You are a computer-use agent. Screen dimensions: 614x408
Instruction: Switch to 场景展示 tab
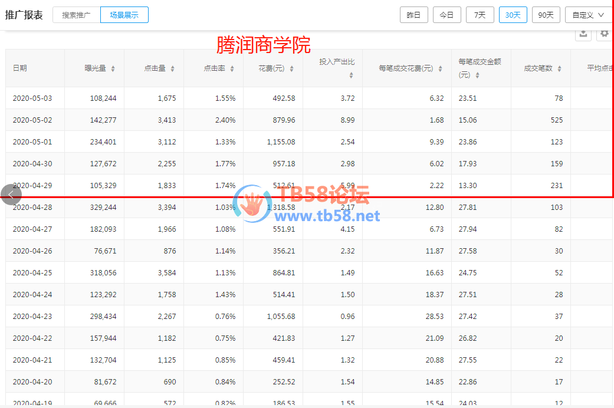(124, 15)
